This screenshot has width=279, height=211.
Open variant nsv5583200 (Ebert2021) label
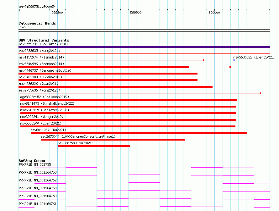click(41, 123)
